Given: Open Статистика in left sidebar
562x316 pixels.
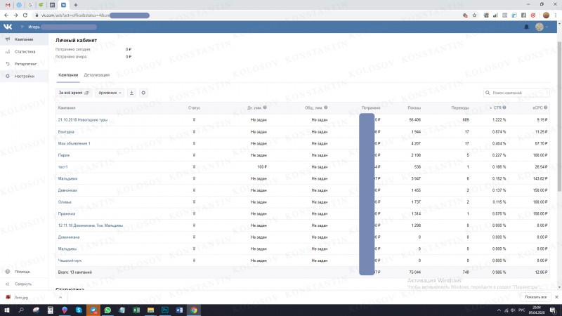Looking at the screenshot, I should [x=24, y=51].
